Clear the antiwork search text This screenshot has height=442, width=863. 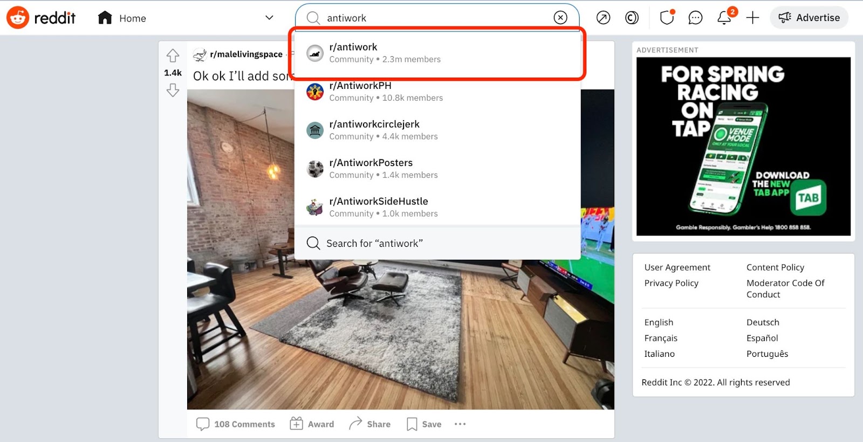coord(560,18)
